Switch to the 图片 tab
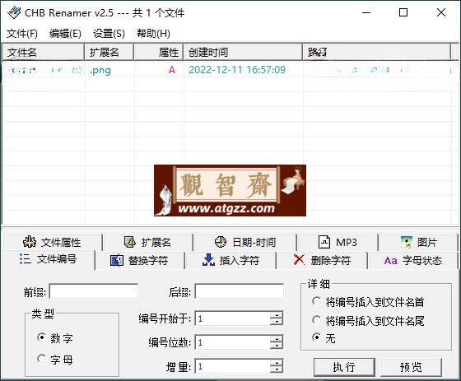This screenshot has height=381, width=461. [418, 242]
